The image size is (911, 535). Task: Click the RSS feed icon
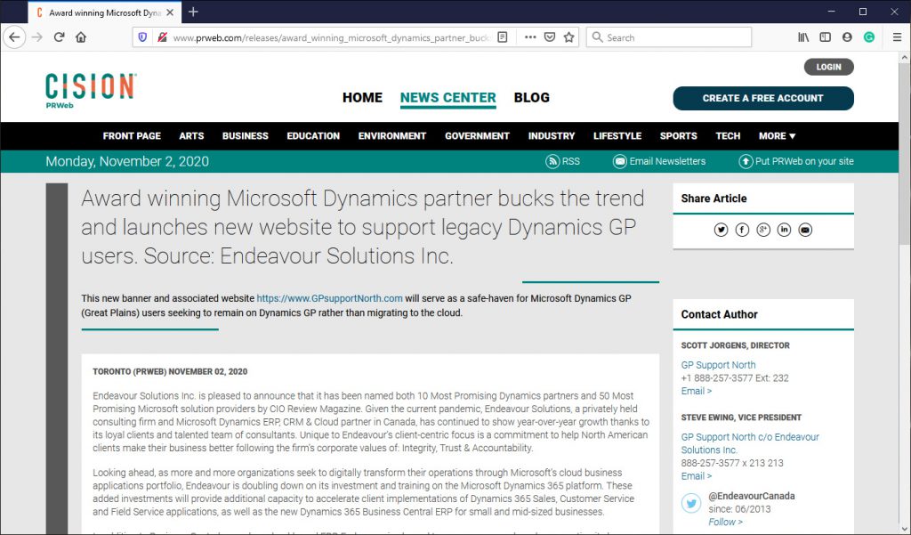pos(552,161)
